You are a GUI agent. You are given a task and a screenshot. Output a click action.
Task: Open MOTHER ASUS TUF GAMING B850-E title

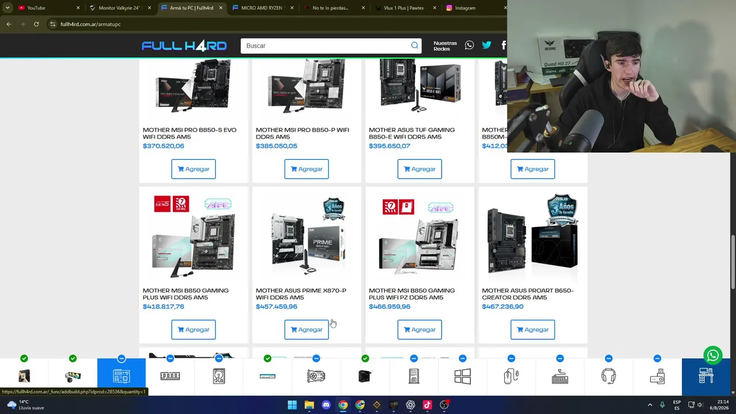pos(412,133)
